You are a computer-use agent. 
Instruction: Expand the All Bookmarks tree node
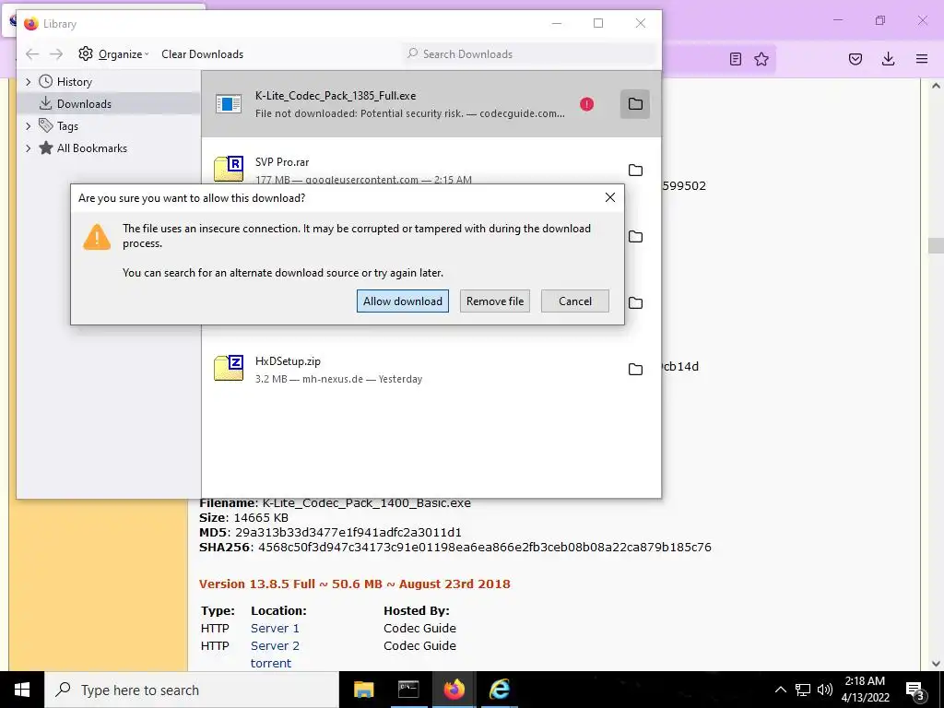click(x=28, y=148)
